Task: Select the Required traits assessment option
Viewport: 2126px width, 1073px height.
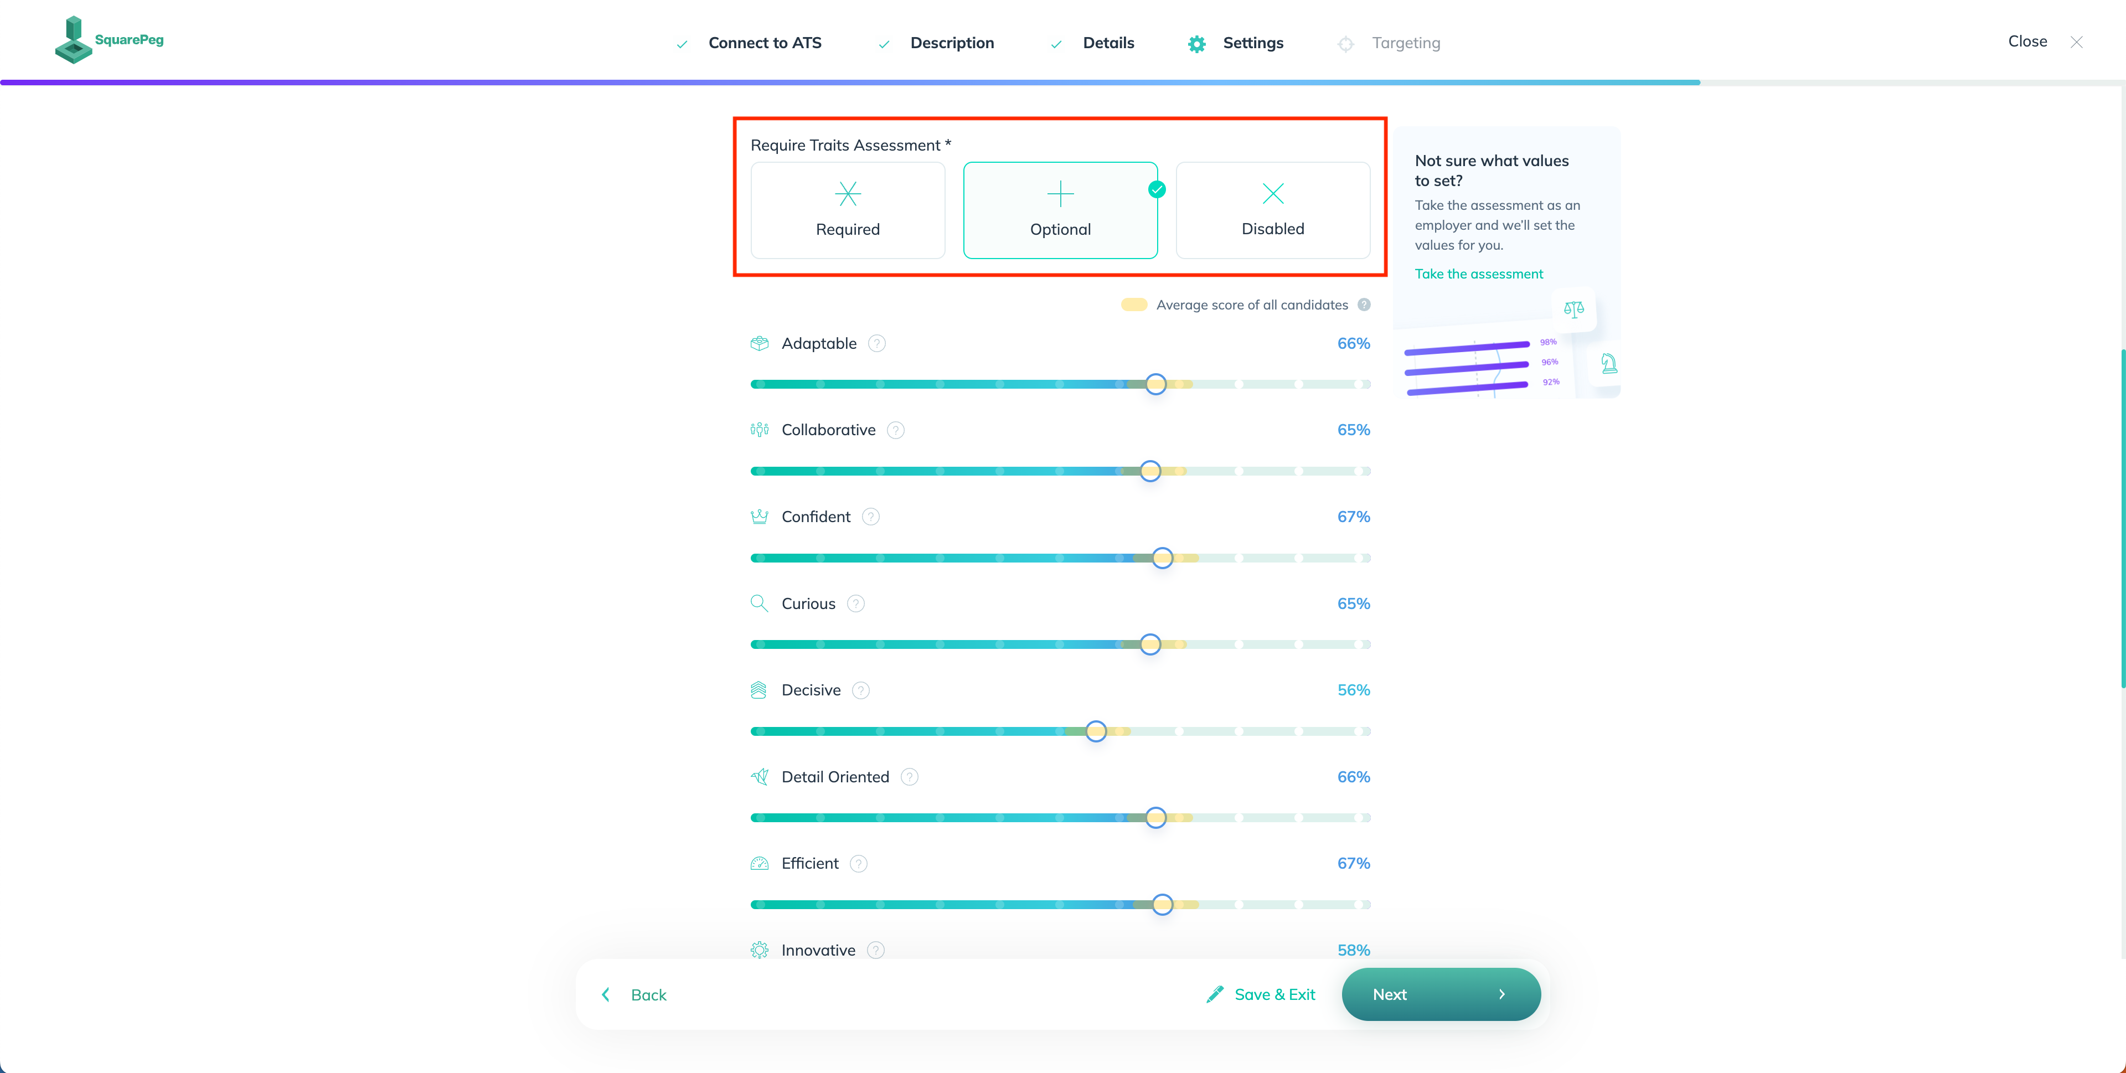Action: tap(847, 209)
